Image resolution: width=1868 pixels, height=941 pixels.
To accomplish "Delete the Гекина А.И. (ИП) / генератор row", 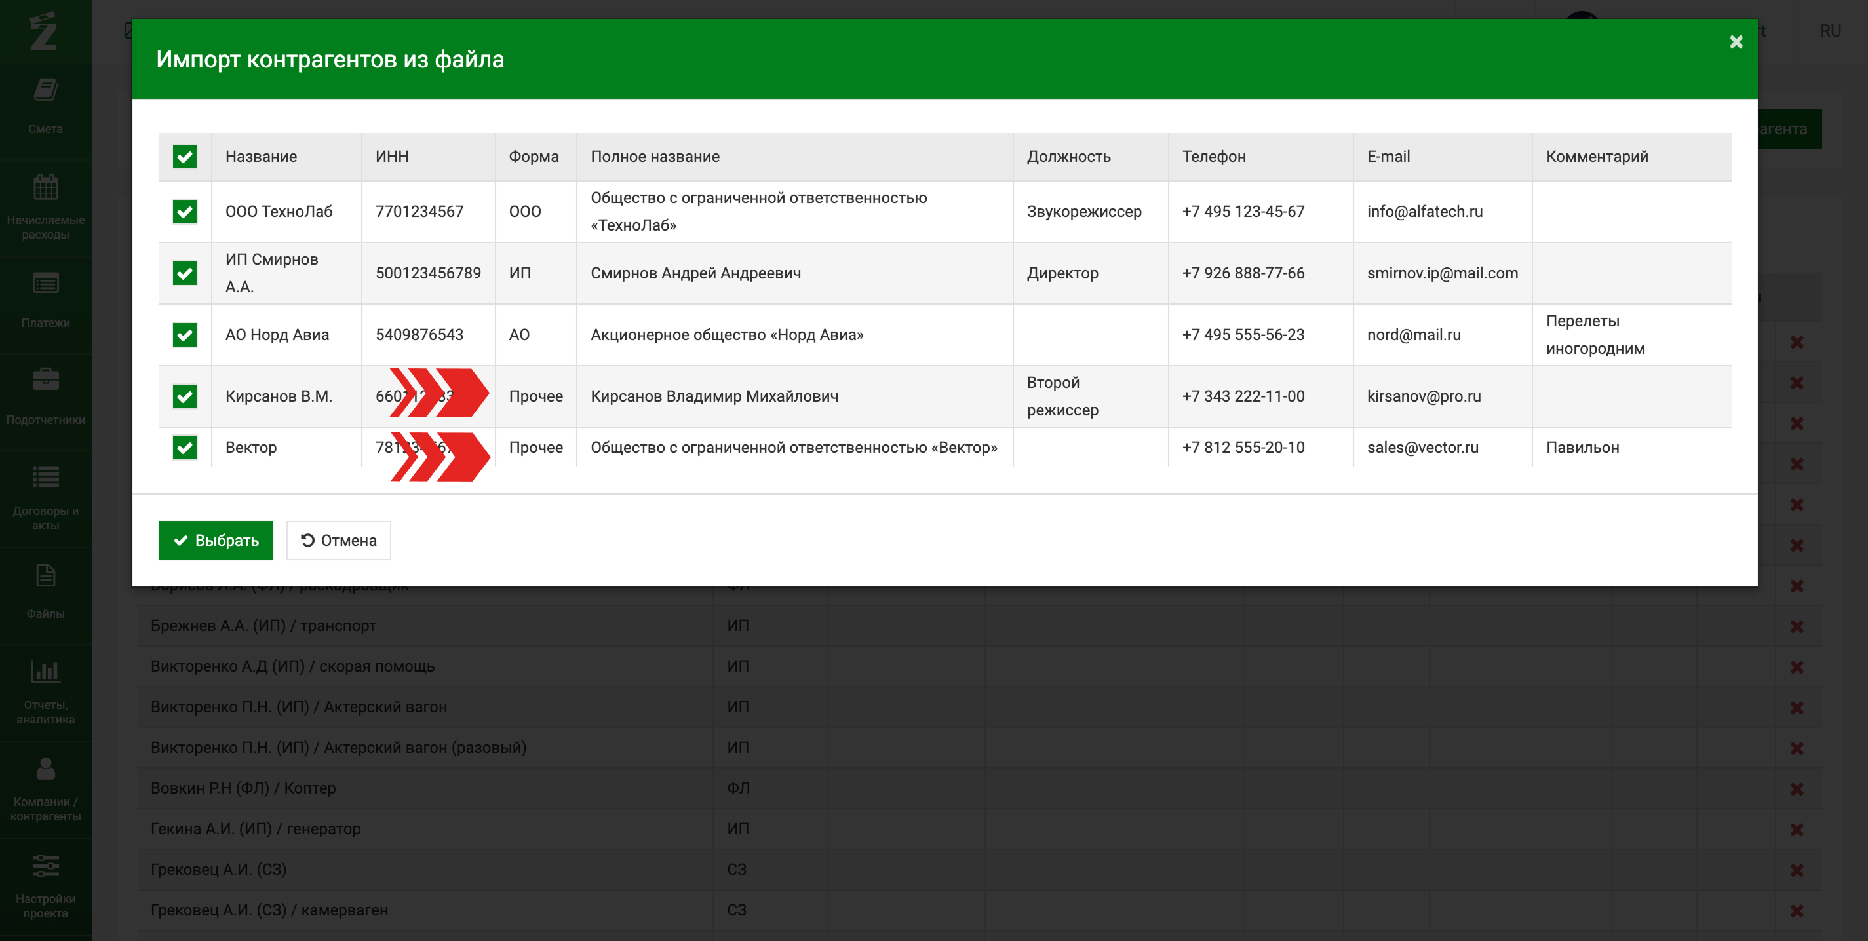I will click(1796, 830).
